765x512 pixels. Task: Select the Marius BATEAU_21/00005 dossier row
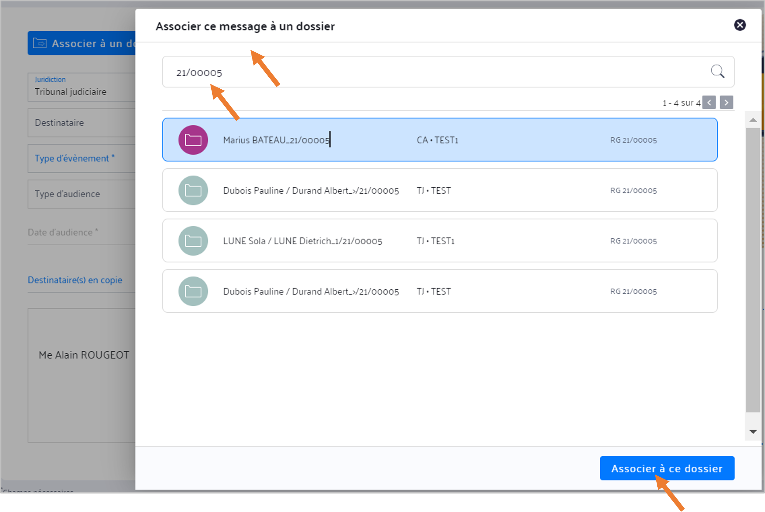tap(440, 140)
